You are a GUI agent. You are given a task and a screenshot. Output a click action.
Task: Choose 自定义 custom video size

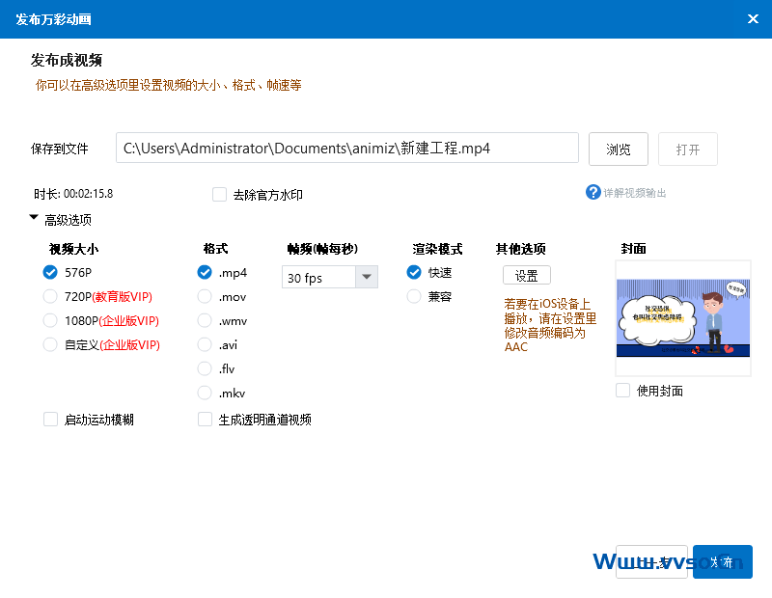click(x=51, y=344)
